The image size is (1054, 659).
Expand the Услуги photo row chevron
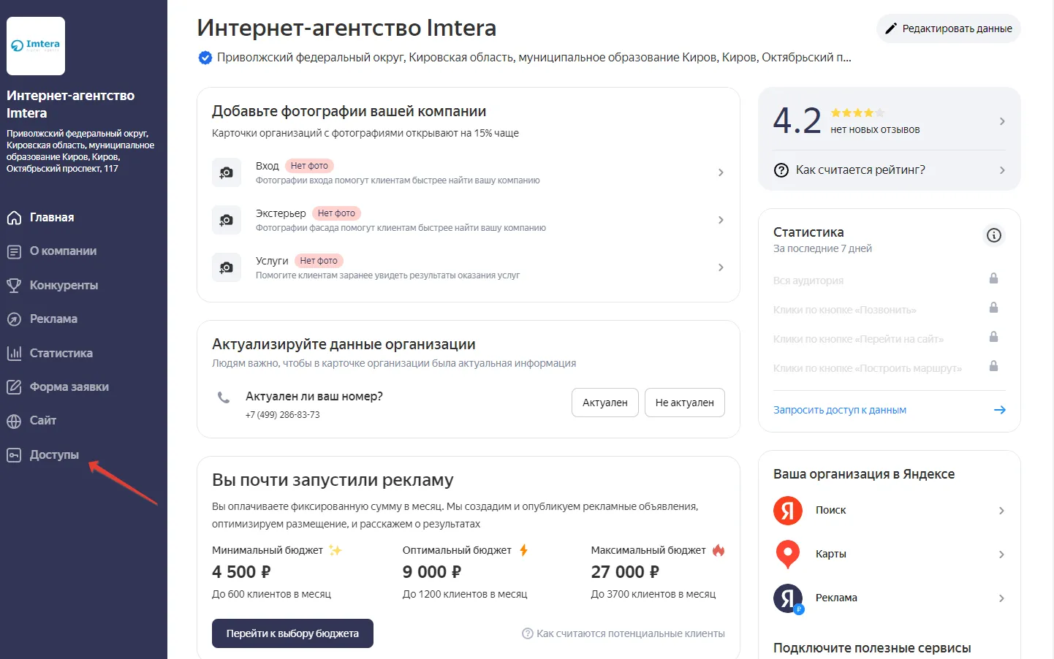click(721, 267)
